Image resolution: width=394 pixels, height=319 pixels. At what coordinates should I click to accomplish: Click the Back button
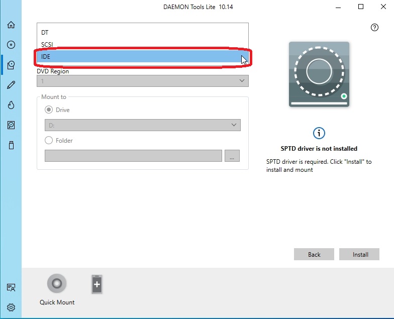(314, 254)
